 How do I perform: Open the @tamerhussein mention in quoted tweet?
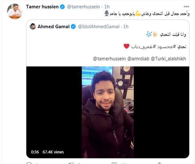109,59
